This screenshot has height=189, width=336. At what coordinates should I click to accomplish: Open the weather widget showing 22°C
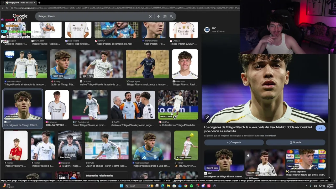8,186
